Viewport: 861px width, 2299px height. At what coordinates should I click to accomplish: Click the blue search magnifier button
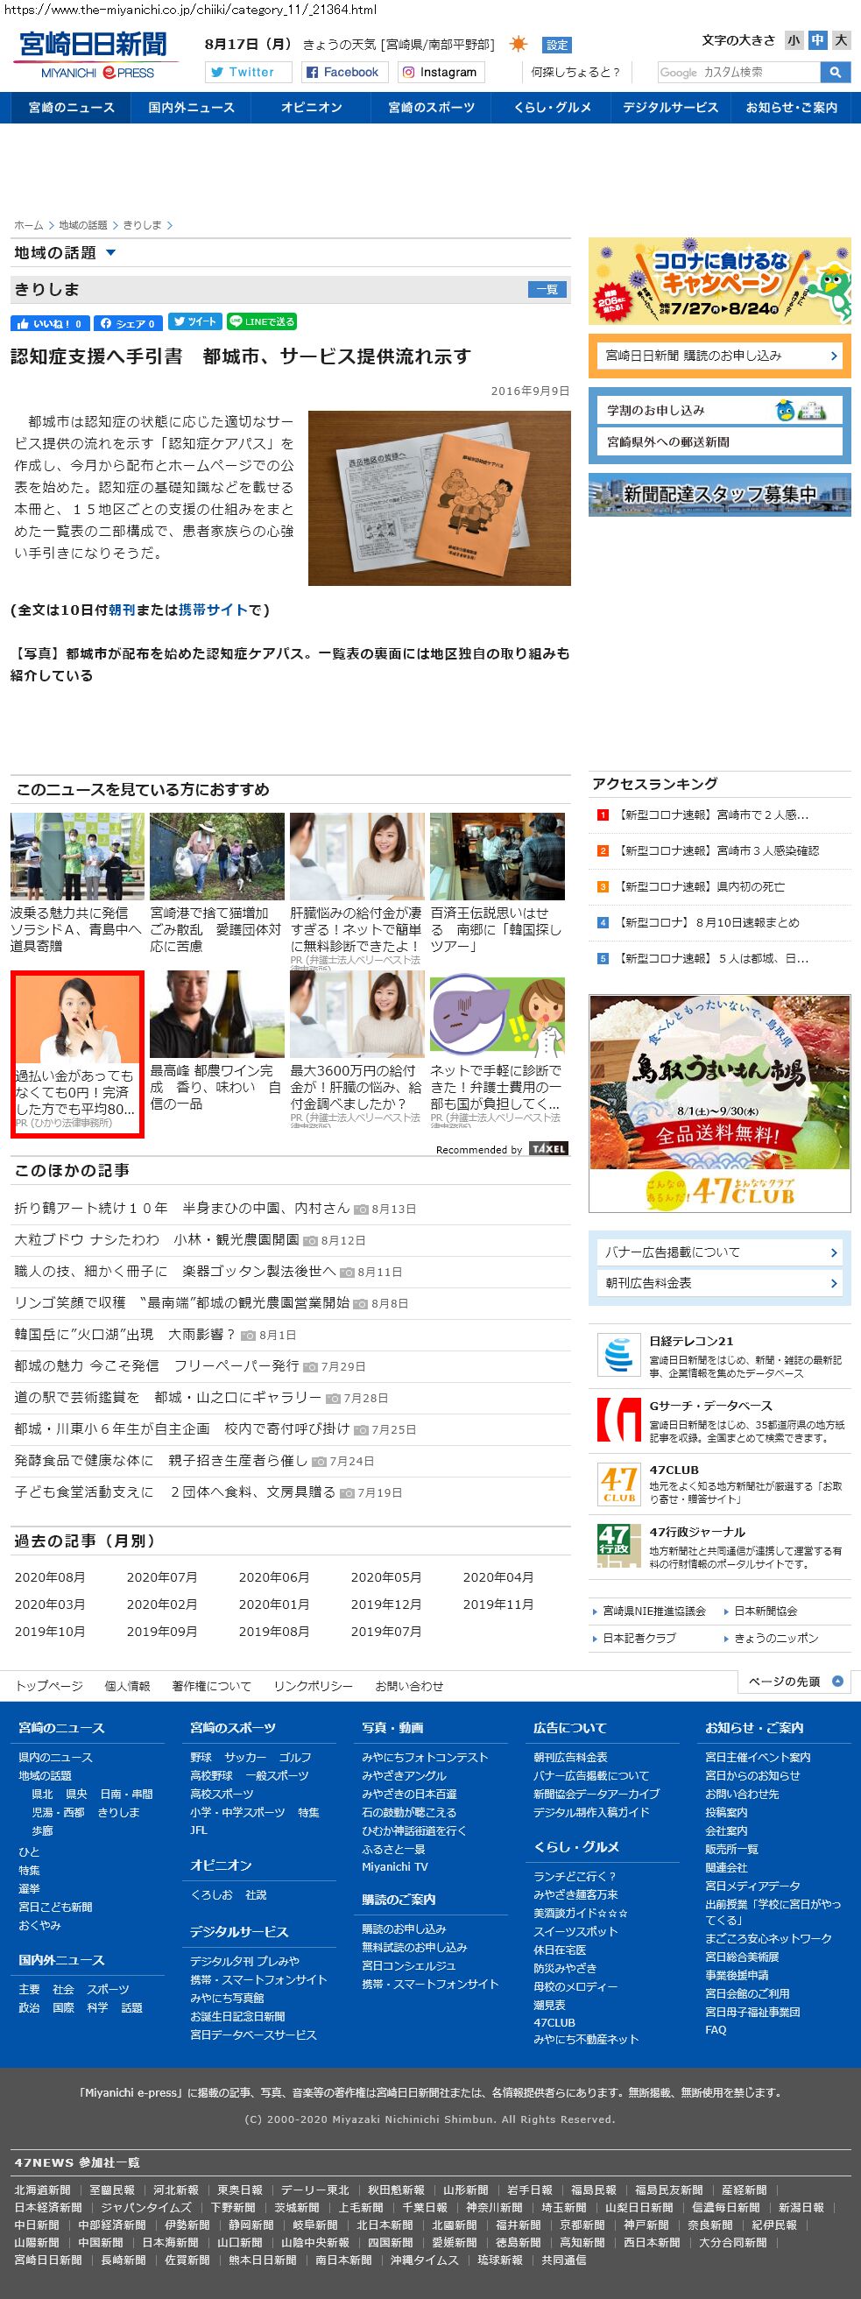tap(835, 73)
